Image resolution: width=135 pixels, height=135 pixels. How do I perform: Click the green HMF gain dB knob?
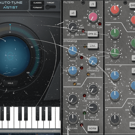(115, 33)
